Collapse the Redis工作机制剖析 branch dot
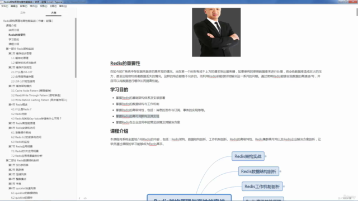This screenshot has width=358, height=201. pos(284,186)
